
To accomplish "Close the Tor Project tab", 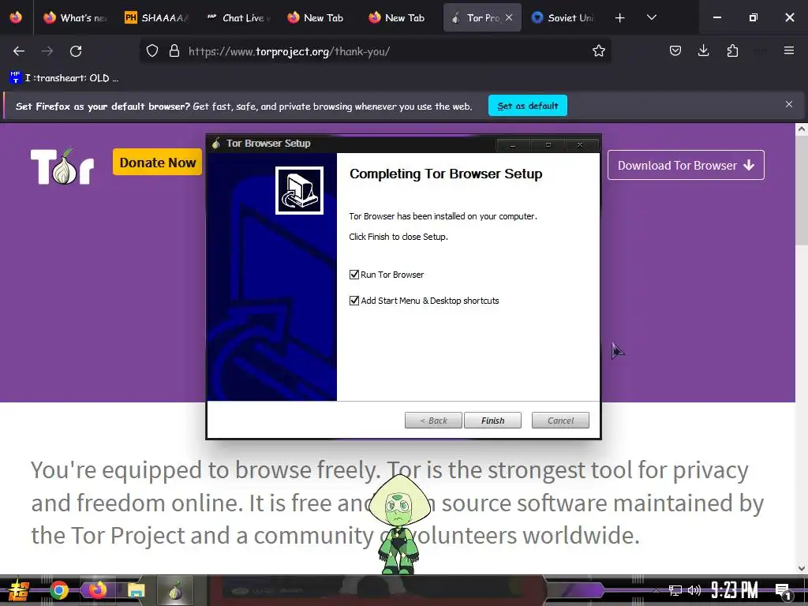I will tap(509, 17).
